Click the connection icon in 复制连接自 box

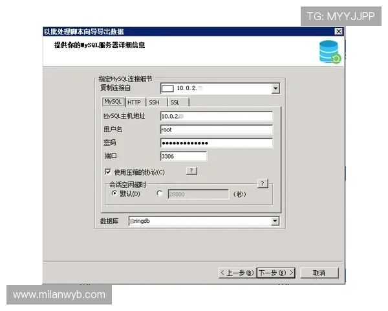pyautogui.click(x=167, y=88)
